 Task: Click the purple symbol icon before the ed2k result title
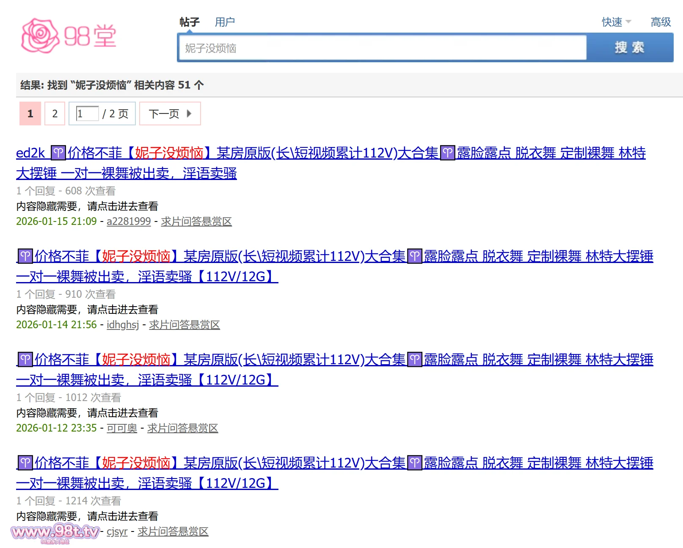[58, 152]
